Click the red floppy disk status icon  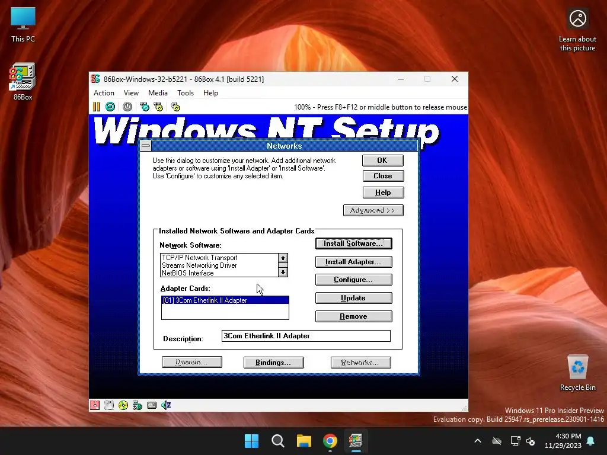coord(95,405)
